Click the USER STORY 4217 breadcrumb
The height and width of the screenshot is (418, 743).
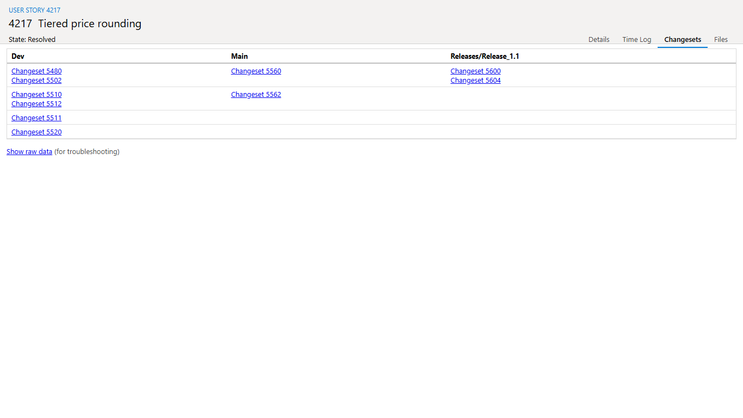coord(35,10)
